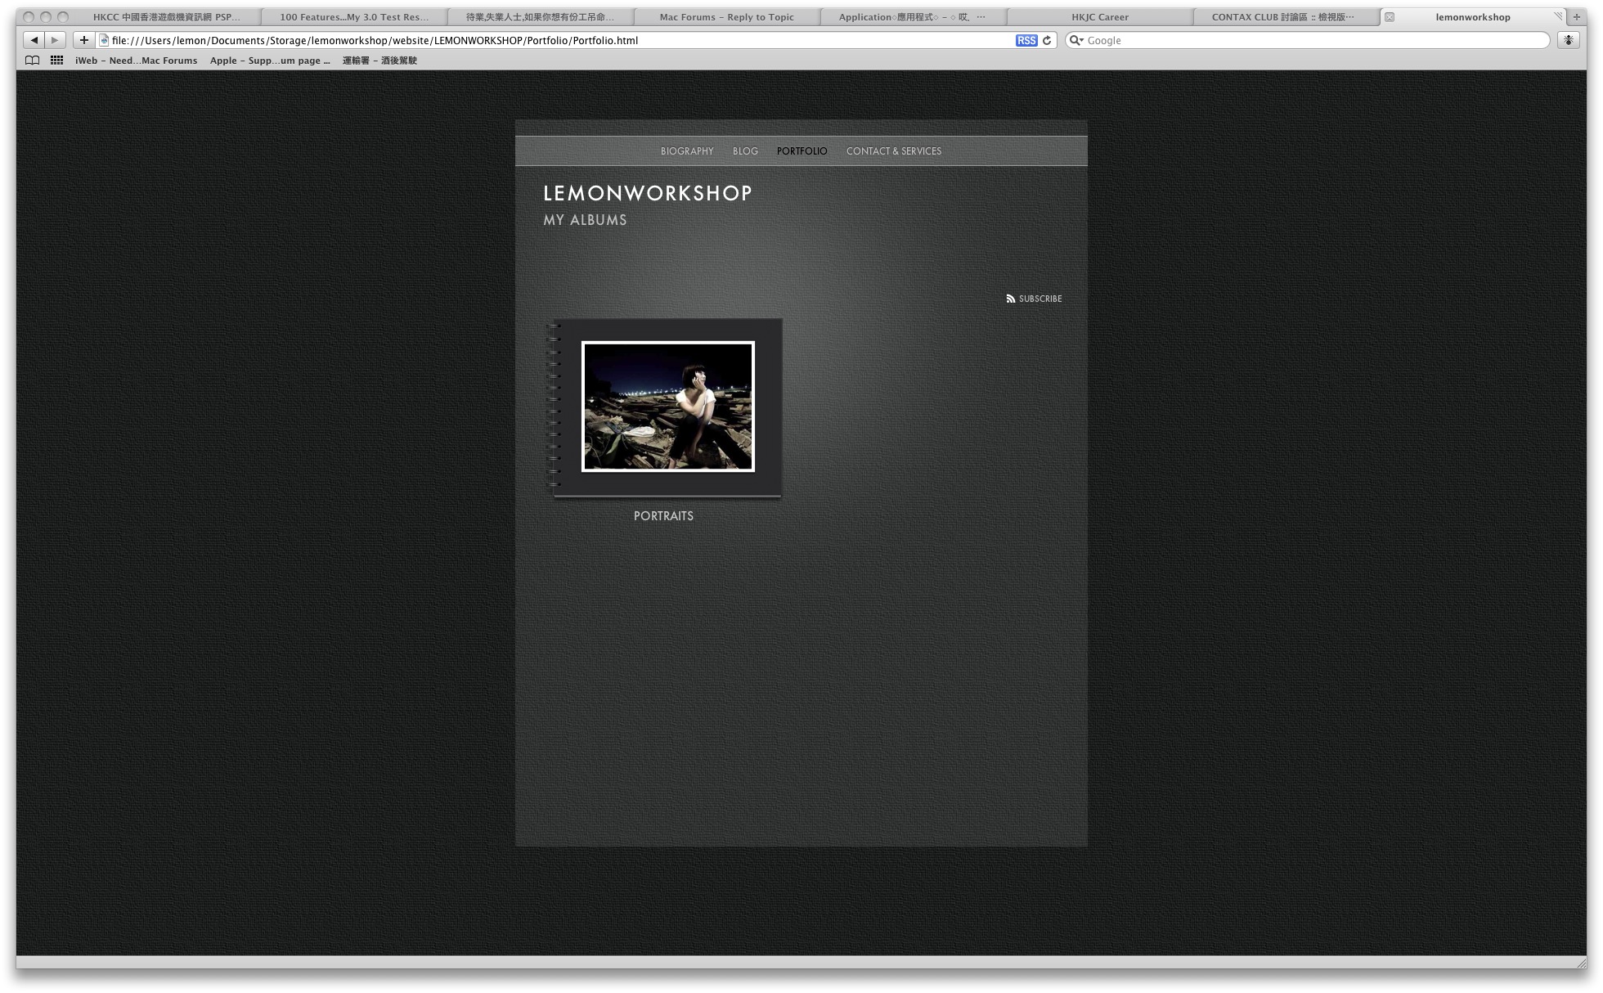Click the RSS badge in address bar
The height and width of the screenshot is (993, 1603).
pos(1026,40)
